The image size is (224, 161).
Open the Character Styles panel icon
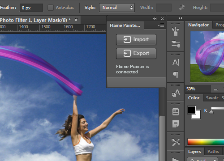pyautogui.click(x=176, y=93)
